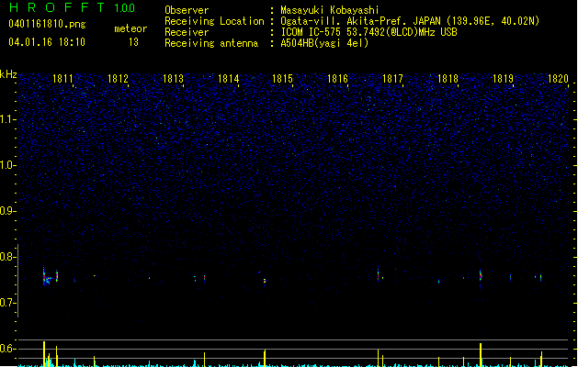Click the 1.0 kHz frequency label
This screenshot has width=578, height=367.
point(7,165)
